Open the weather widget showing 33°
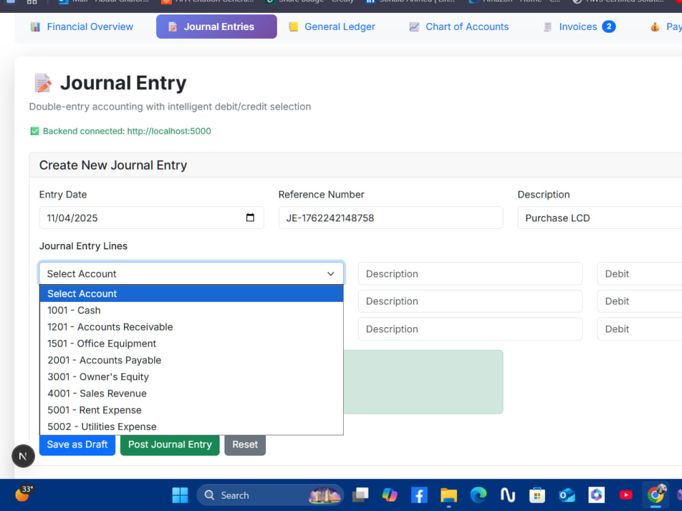Viewport: 682px width, 511px height. pyautogui.click(x=23, y=494)
